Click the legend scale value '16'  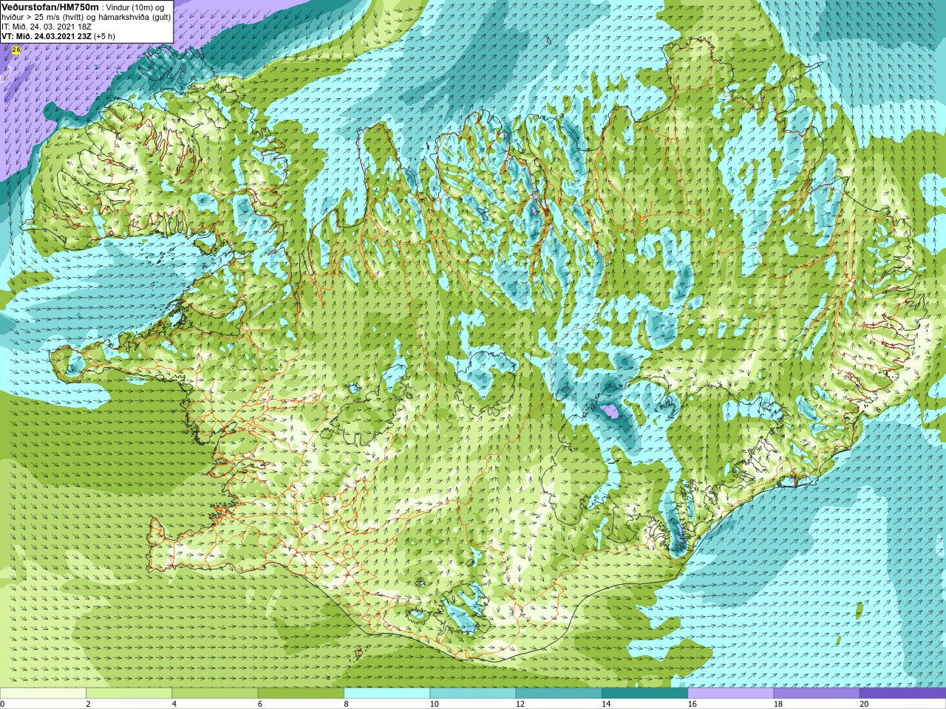pyautogui.click(x=692, y=705)
